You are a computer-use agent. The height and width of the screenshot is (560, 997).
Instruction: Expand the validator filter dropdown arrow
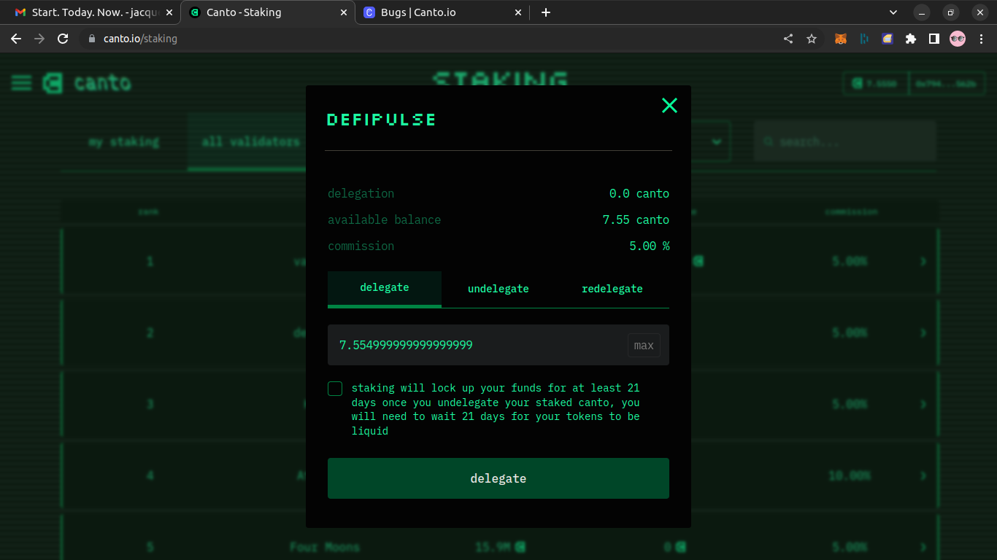click(x=717, y=141)
